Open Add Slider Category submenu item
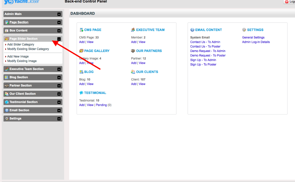 click(21, 44)
